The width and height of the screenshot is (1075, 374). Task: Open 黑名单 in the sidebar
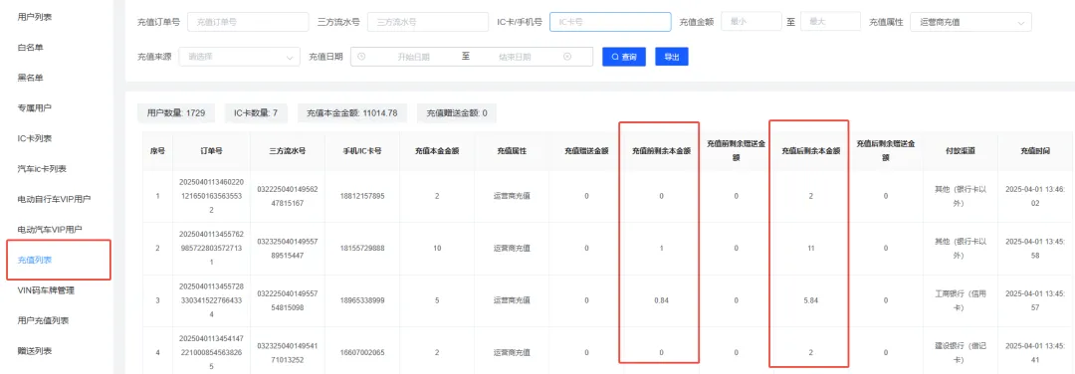click(x=30, y=78)
